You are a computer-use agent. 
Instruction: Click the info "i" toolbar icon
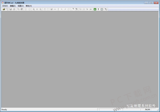[102, 9]
